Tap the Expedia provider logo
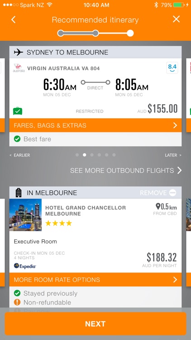 25,266
